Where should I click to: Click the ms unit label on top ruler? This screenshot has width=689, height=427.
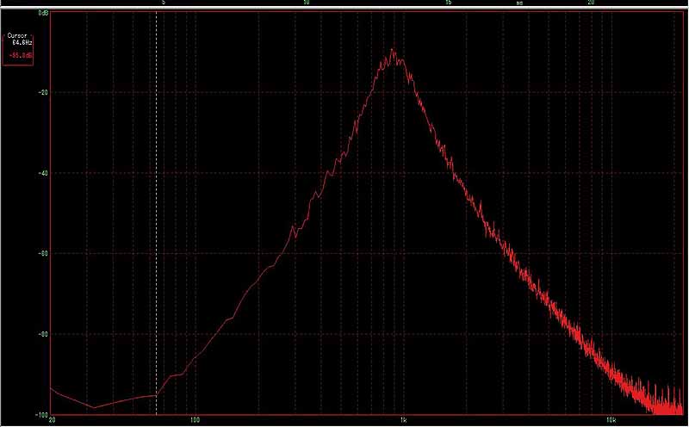point(519,3)
